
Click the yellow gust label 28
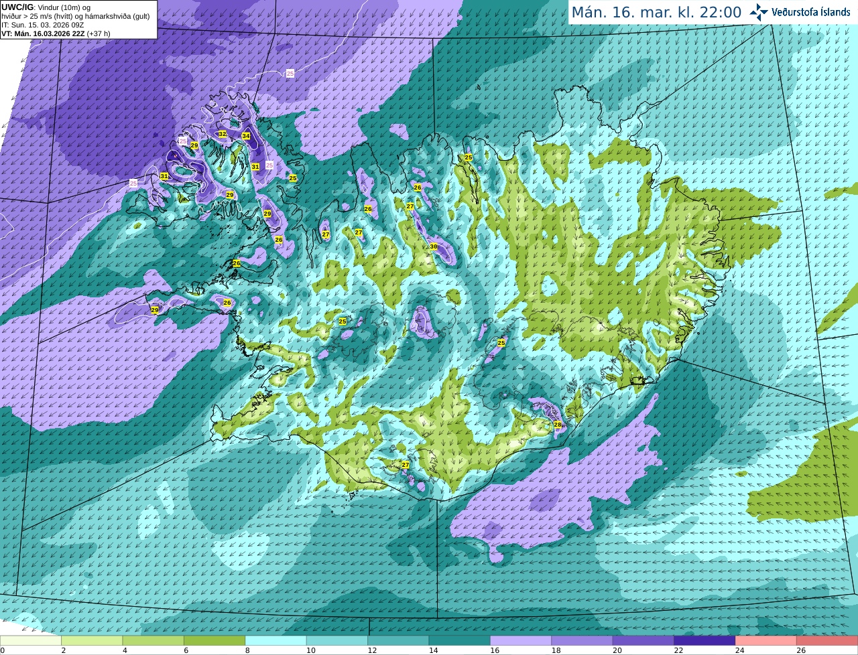click(x=558, y=425)
